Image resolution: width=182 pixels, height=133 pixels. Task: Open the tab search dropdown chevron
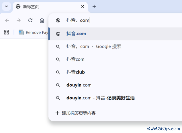7,7
